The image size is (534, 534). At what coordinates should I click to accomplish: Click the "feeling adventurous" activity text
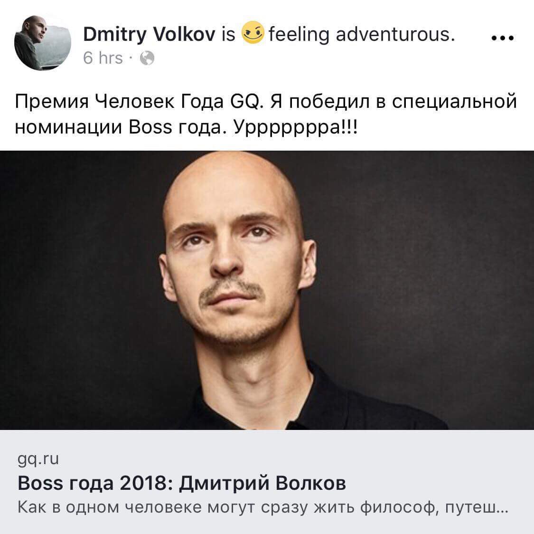(362, 34)
